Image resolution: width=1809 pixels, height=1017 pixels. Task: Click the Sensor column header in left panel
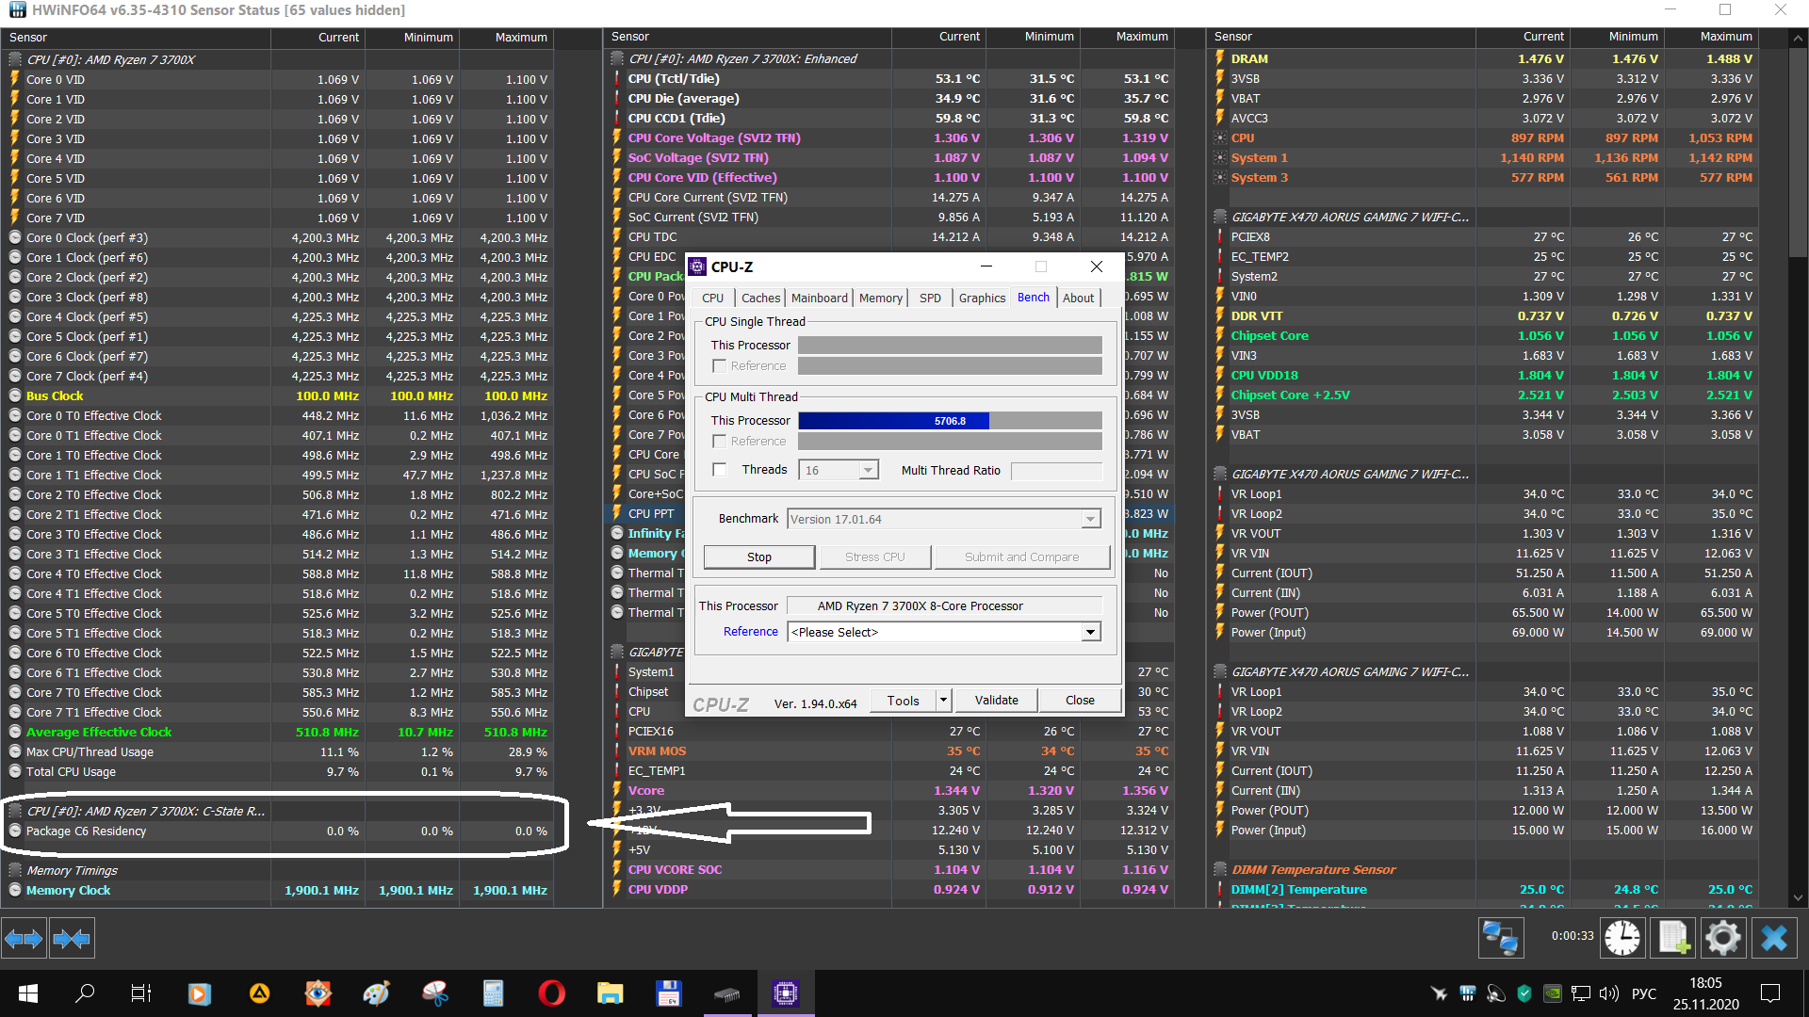point(136,37)
